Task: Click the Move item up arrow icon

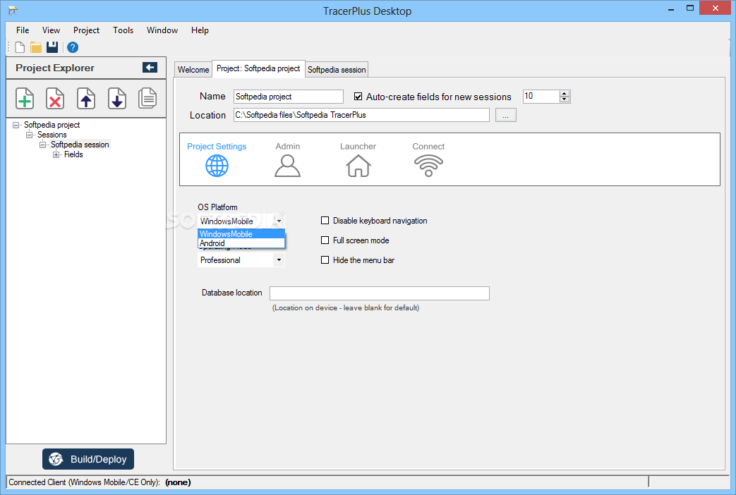Action: pyautogui.click(x=86, y=99)
